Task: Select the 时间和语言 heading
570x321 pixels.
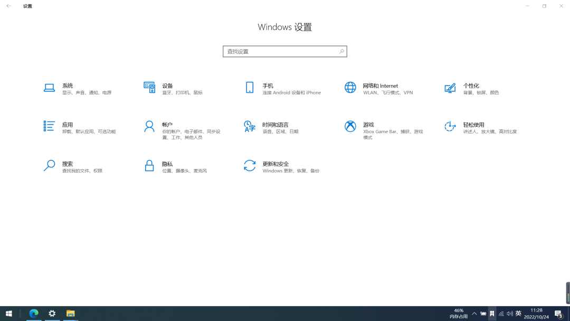Action: (x=275, y=125)
